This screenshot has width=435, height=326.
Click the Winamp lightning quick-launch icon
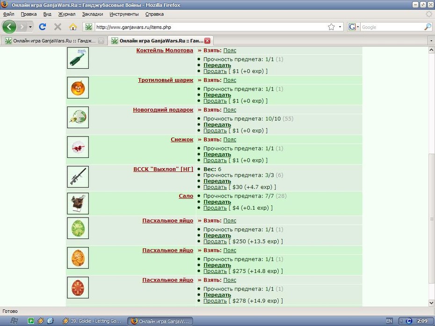41,321
